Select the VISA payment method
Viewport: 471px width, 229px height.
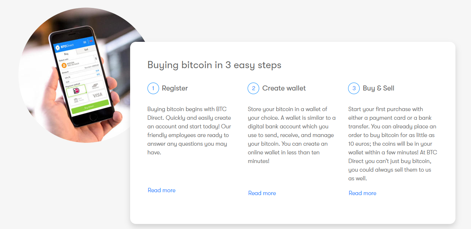pyautogui.click(x=97, y=95)
